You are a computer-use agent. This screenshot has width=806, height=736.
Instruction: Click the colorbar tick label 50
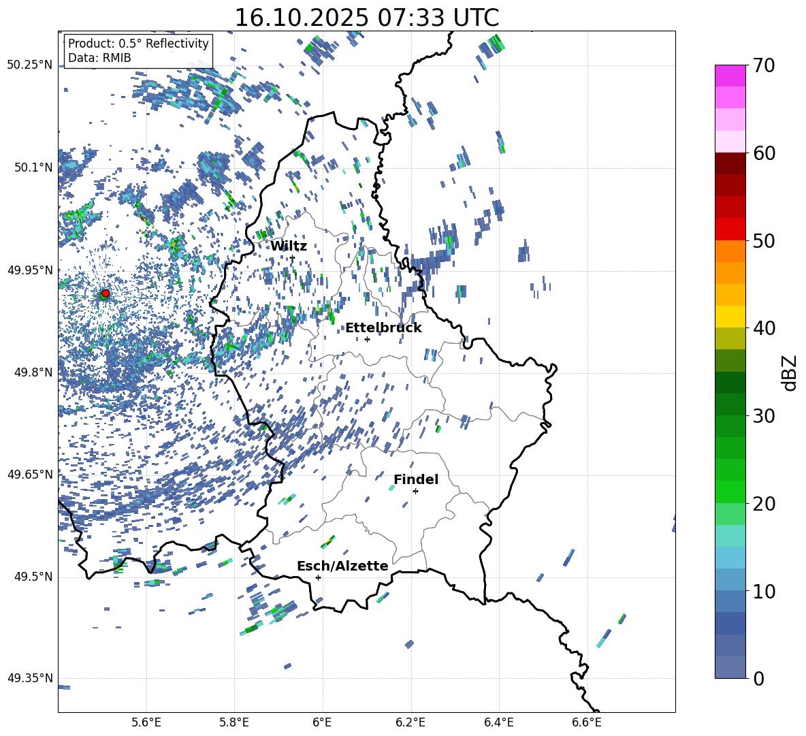(x=764, y=240)
